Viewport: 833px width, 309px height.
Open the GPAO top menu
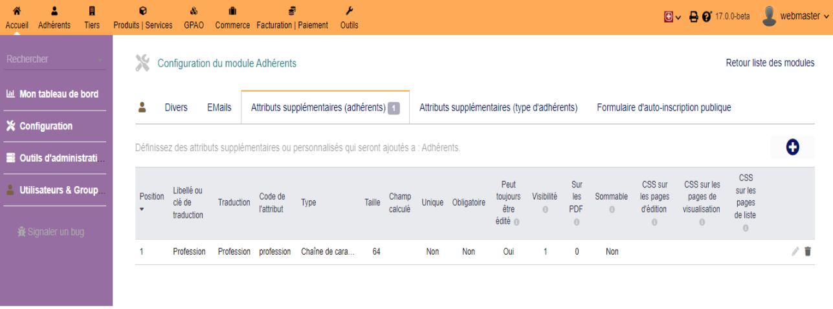[x=194, y=17]
